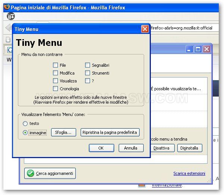Open the Scarica estensioni link

point(189,173)
